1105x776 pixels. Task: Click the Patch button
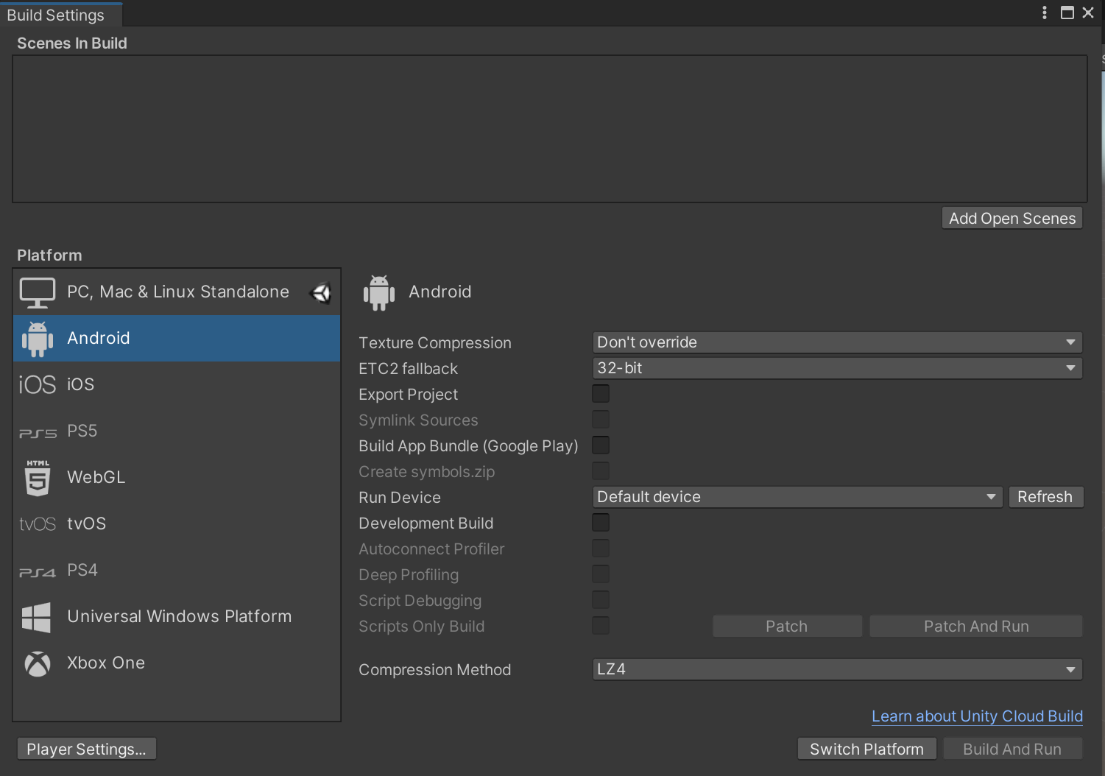click(787, 627)
